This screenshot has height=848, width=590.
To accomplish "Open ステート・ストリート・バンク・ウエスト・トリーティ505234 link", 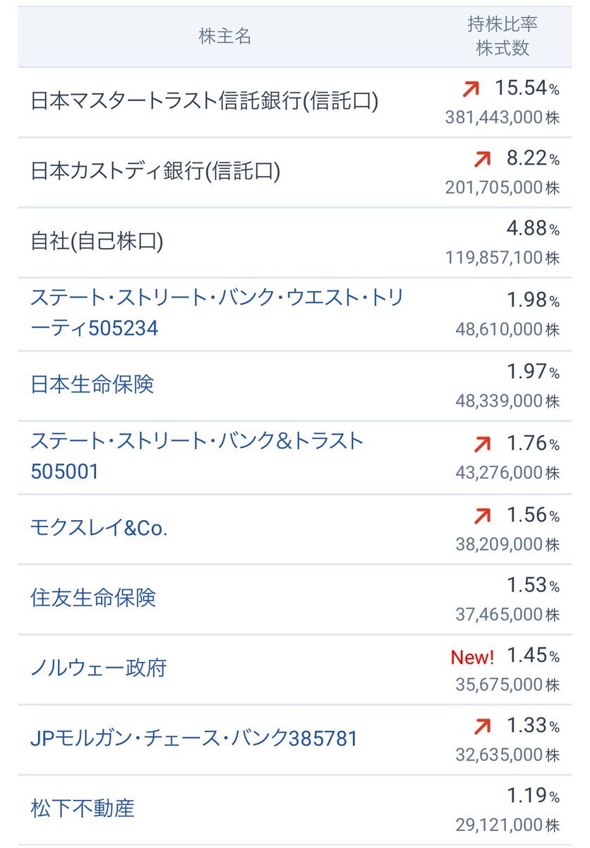I will pyautogui.click(x=217, y=313).
